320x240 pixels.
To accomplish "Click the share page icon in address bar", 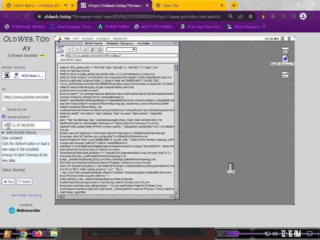I will [x=241, y=16].
